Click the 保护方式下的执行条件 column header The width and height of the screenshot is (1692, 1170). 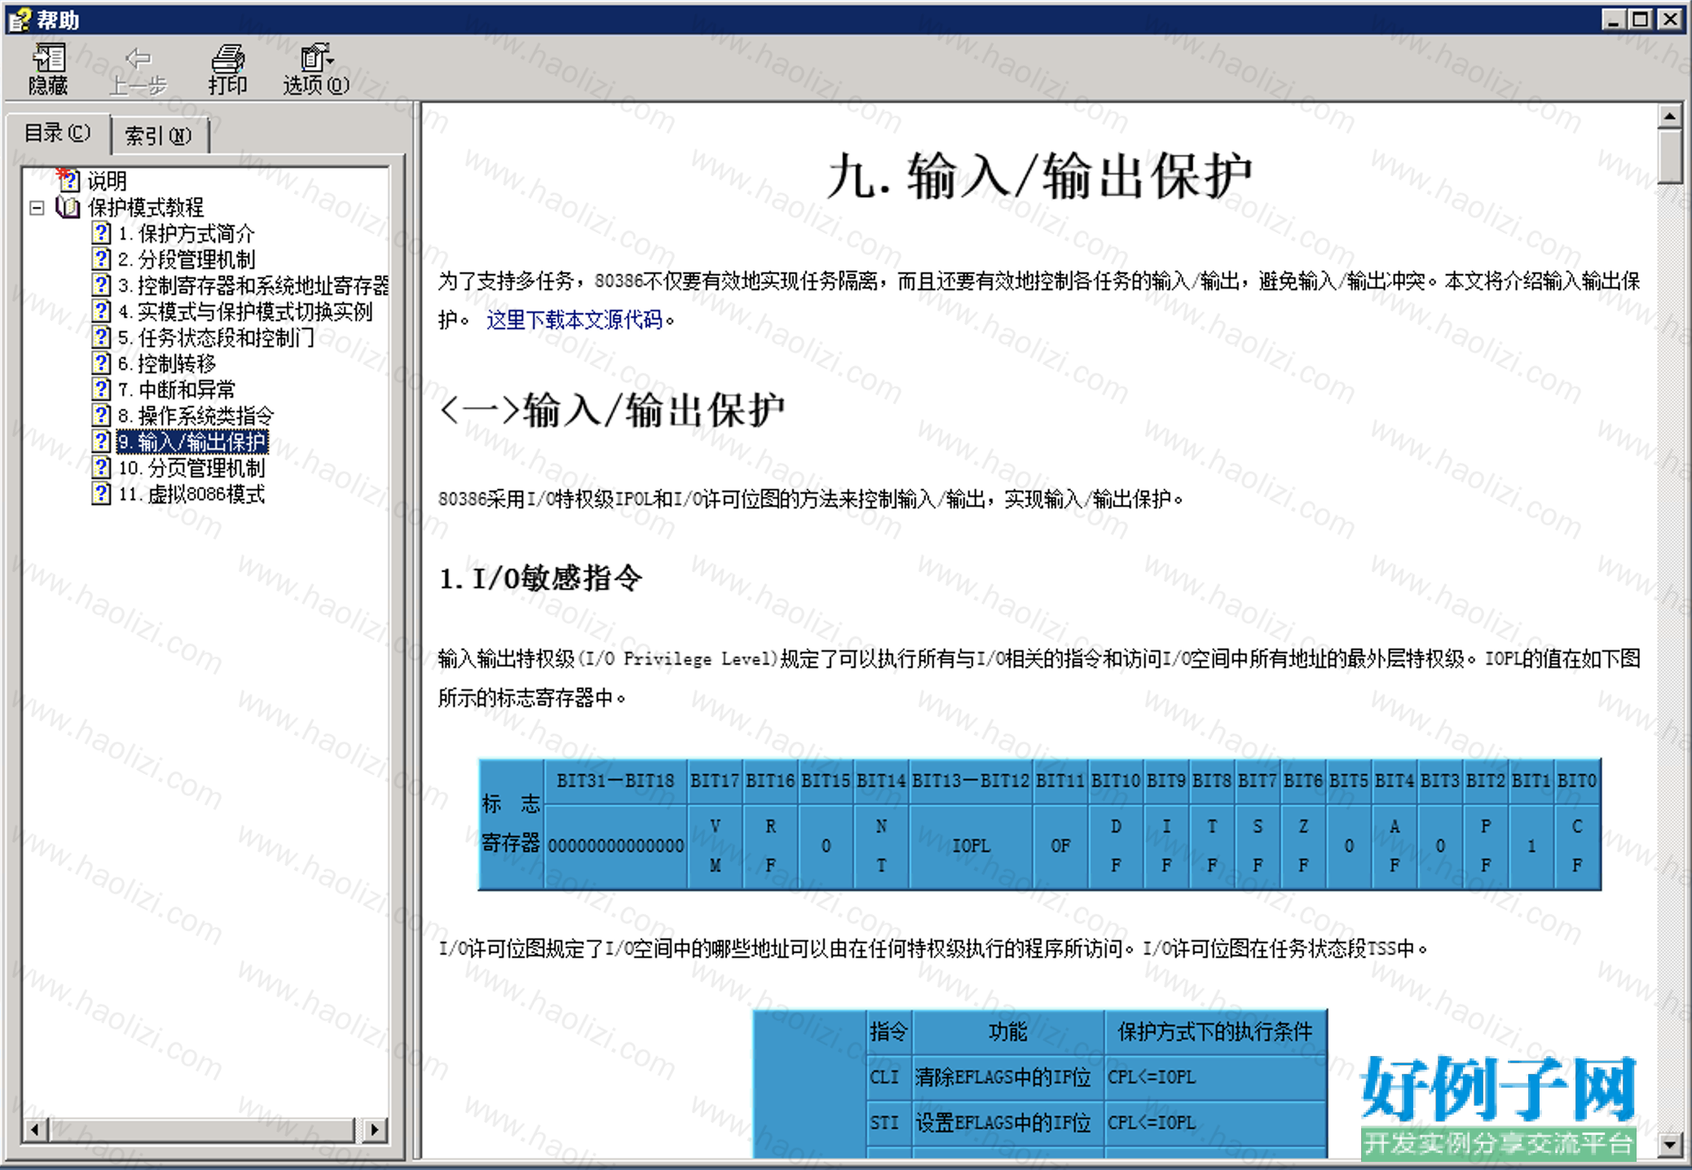coord(1215,1032)
